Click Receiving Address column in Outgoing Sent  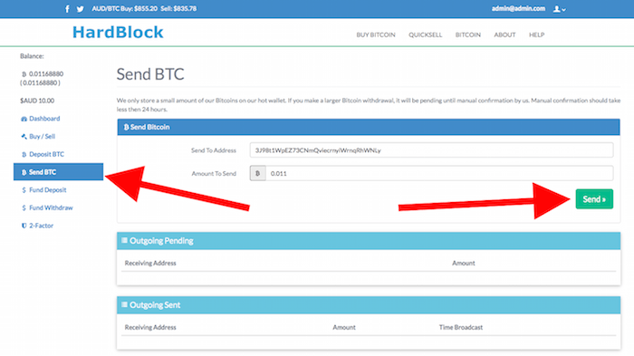pos(150,327)
